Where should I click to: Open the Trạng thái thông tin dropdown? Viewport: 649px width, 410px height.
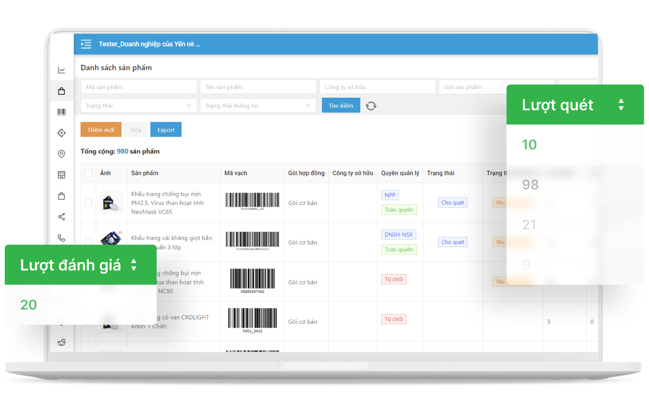tap(258, 106)
